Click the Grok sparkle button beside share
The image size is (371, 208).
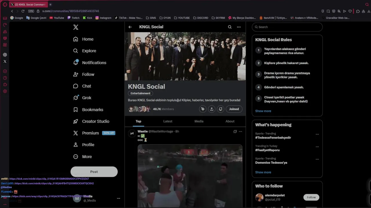coord(203,109)
